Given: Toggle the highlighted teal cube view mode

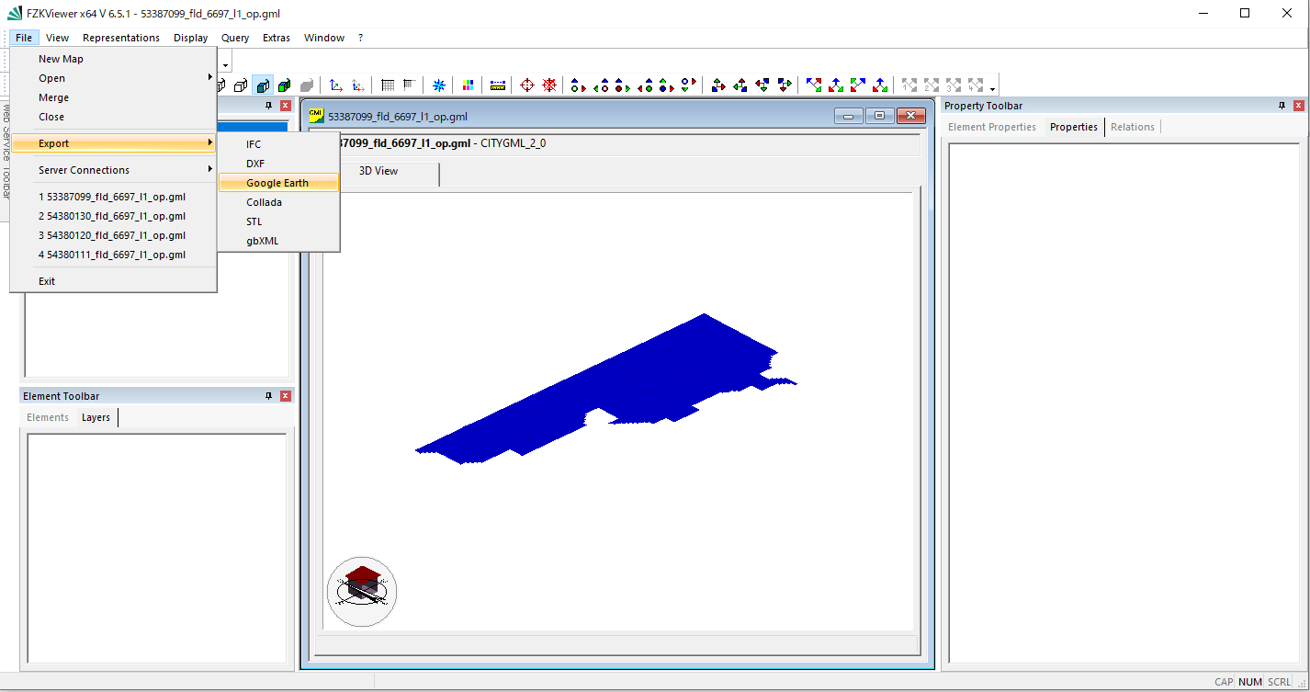Looking at the screenshot, I should tap(263, 85).
